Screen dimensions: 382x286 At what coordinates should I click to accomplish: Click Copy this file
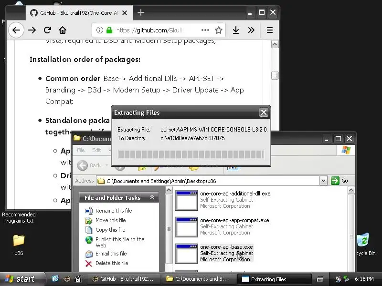(x=110, y=230)
